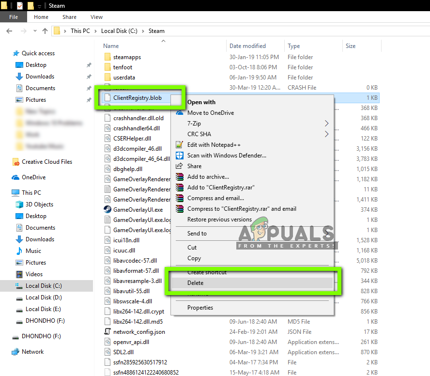Select network_config.json file icon
The image size is (430, 376).
(x=107, y=332)
